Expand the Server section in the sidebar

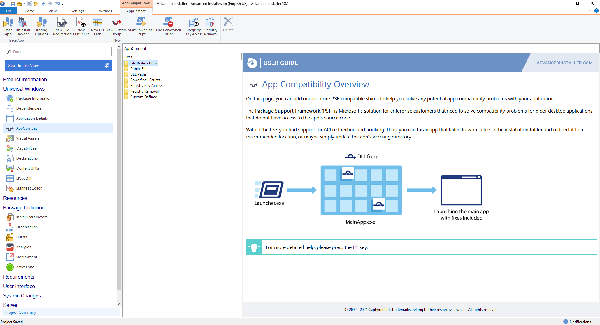click(10, 305)
